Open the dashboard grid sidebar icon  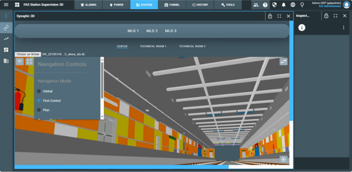point(6,50)
